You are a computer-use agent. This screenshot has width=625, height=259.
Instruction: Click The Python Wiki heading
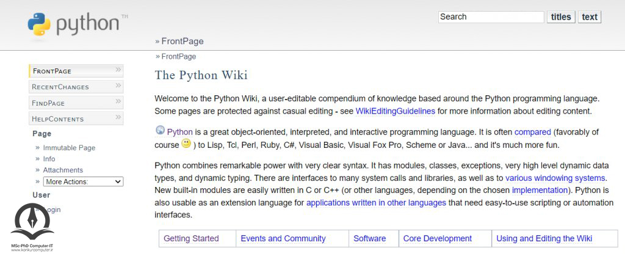coord(201,75)
